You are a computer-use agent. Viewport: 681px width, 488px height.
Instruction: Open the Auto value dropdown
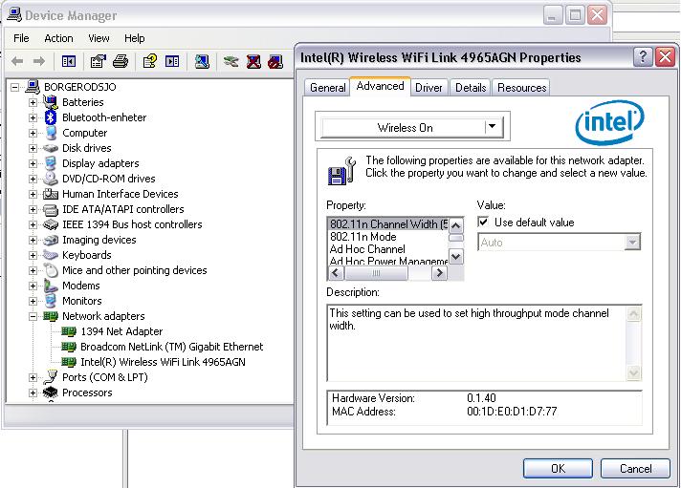click(x=632, y=242)
